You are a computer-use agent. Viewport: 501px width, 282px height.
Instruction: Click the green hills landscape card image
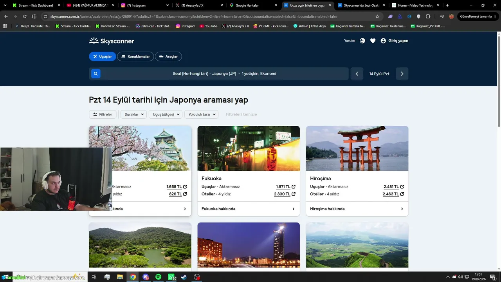click(x=357, y=245)
